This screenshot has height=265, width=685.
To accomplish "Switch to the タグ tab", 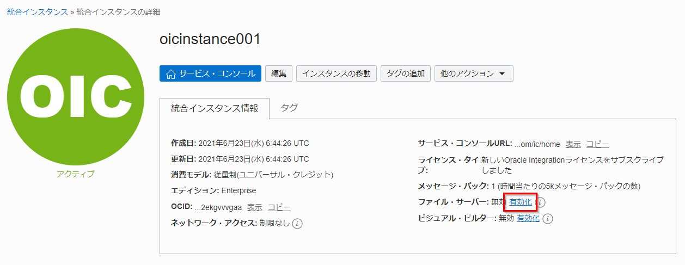I will click(289, 108).
